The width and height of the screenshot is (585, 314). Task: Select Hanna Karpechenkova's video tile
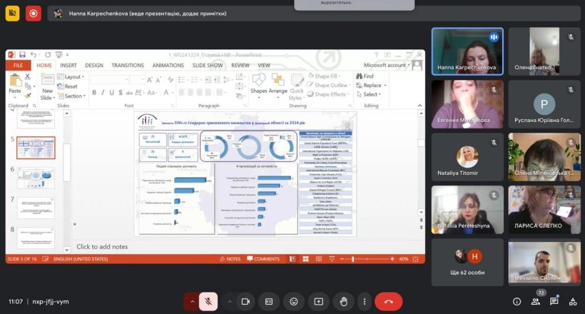pos(467,51)
